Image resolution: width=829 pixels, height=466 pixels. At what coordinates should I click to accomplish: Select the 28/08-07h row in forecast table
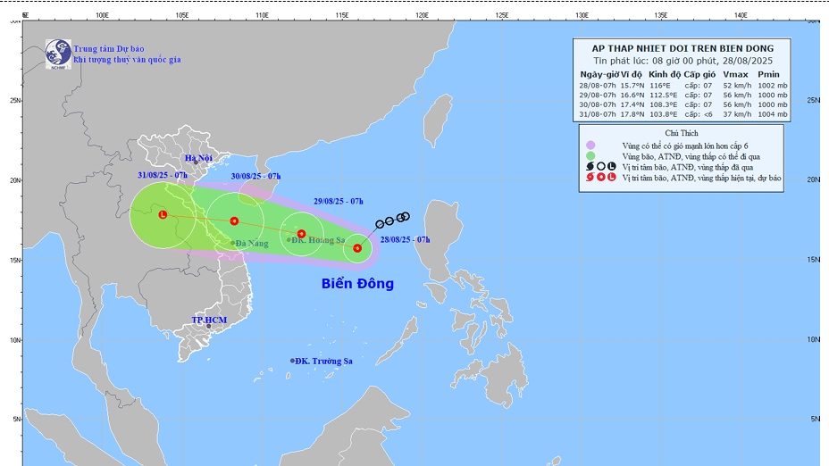[x=683, y=85]
